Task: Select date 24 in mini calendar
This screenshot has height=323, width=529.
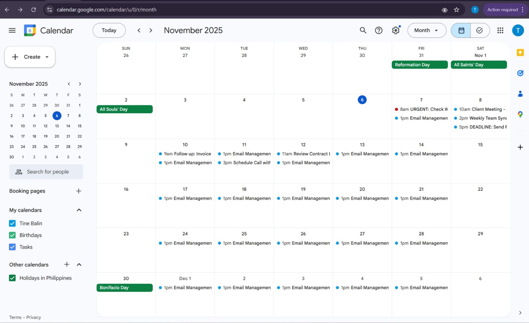Action: click(x=23, y=147)
